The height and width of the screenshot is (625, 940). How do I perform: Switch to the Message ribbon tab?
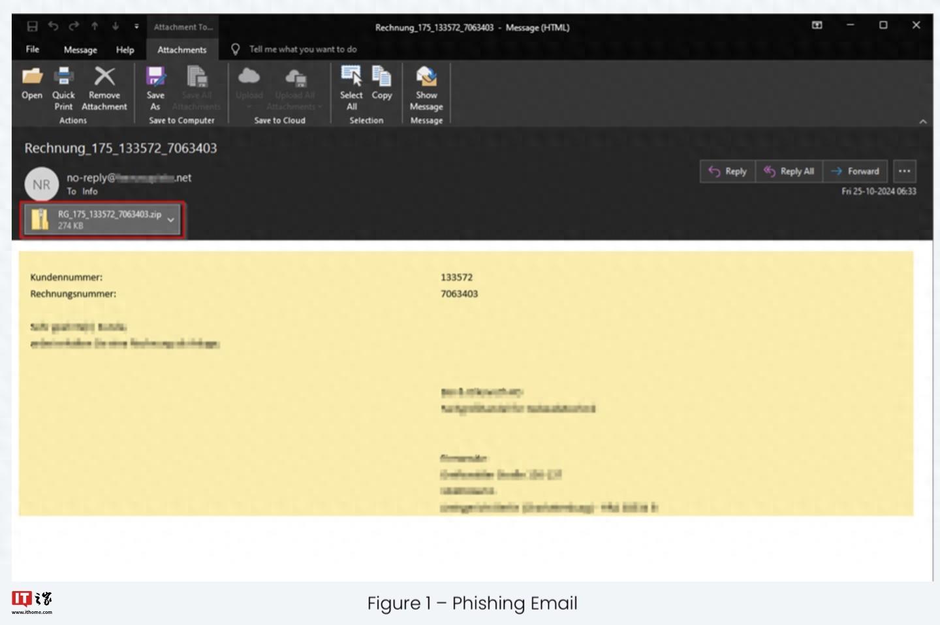(x=80, y=50)
